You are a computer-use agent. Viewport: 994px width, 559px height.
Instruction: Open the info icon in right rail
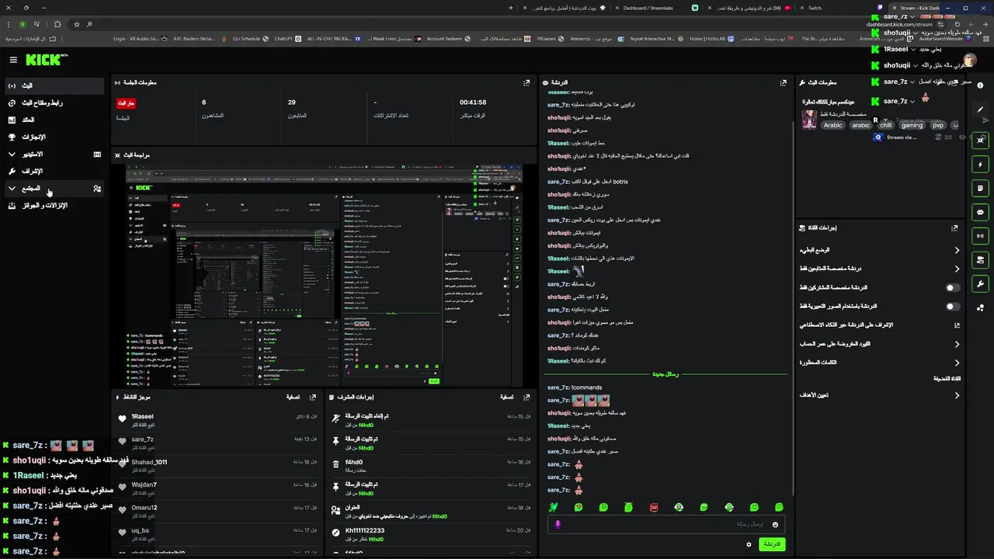[981, 85]
